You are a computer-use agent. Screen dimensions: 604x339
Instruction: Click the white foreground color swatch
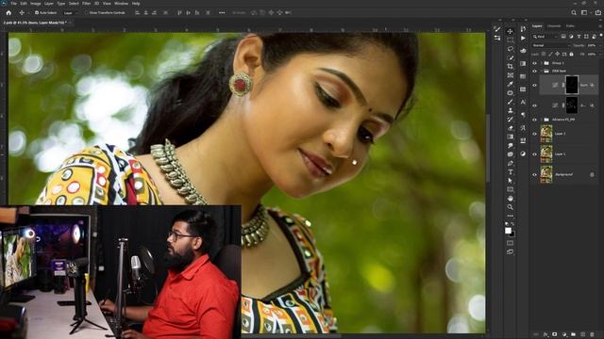tap(508, 230)
